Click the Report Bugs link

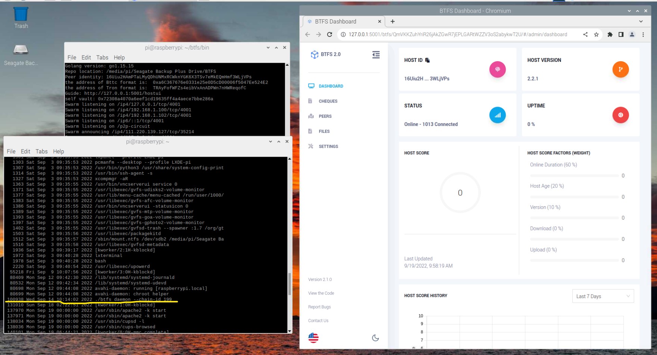(x=319, y=307)
